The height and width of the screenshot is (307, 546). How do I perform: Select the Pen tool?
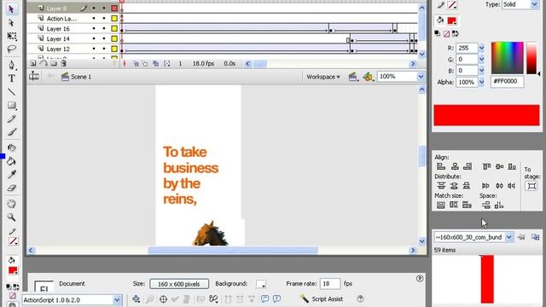pyautogui.click(x=11, y=65)
